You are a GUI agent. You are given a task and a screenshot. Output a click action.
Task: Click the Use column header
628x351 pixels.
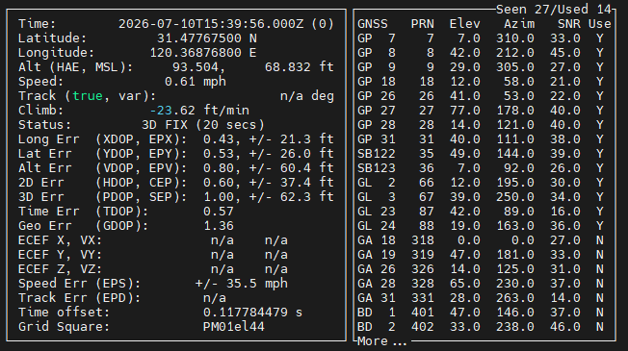pyautogui.click(x=599, y=24)
